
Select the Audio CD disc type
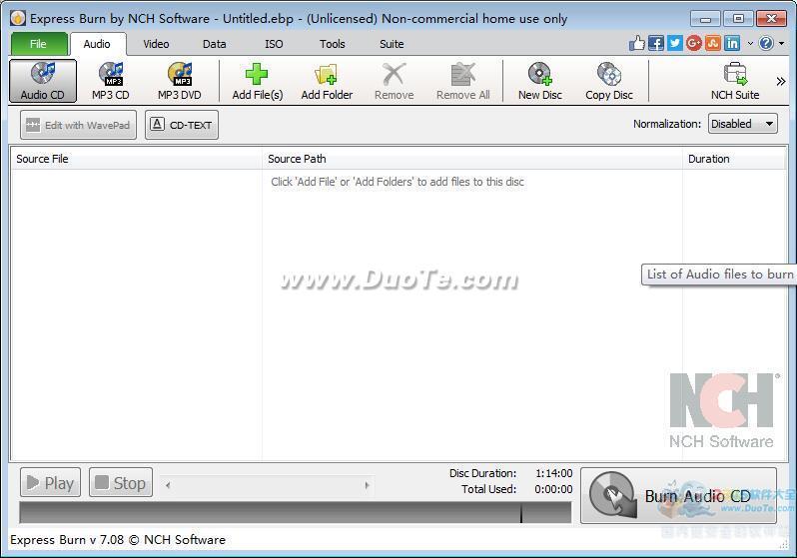[x=42, y=81]
